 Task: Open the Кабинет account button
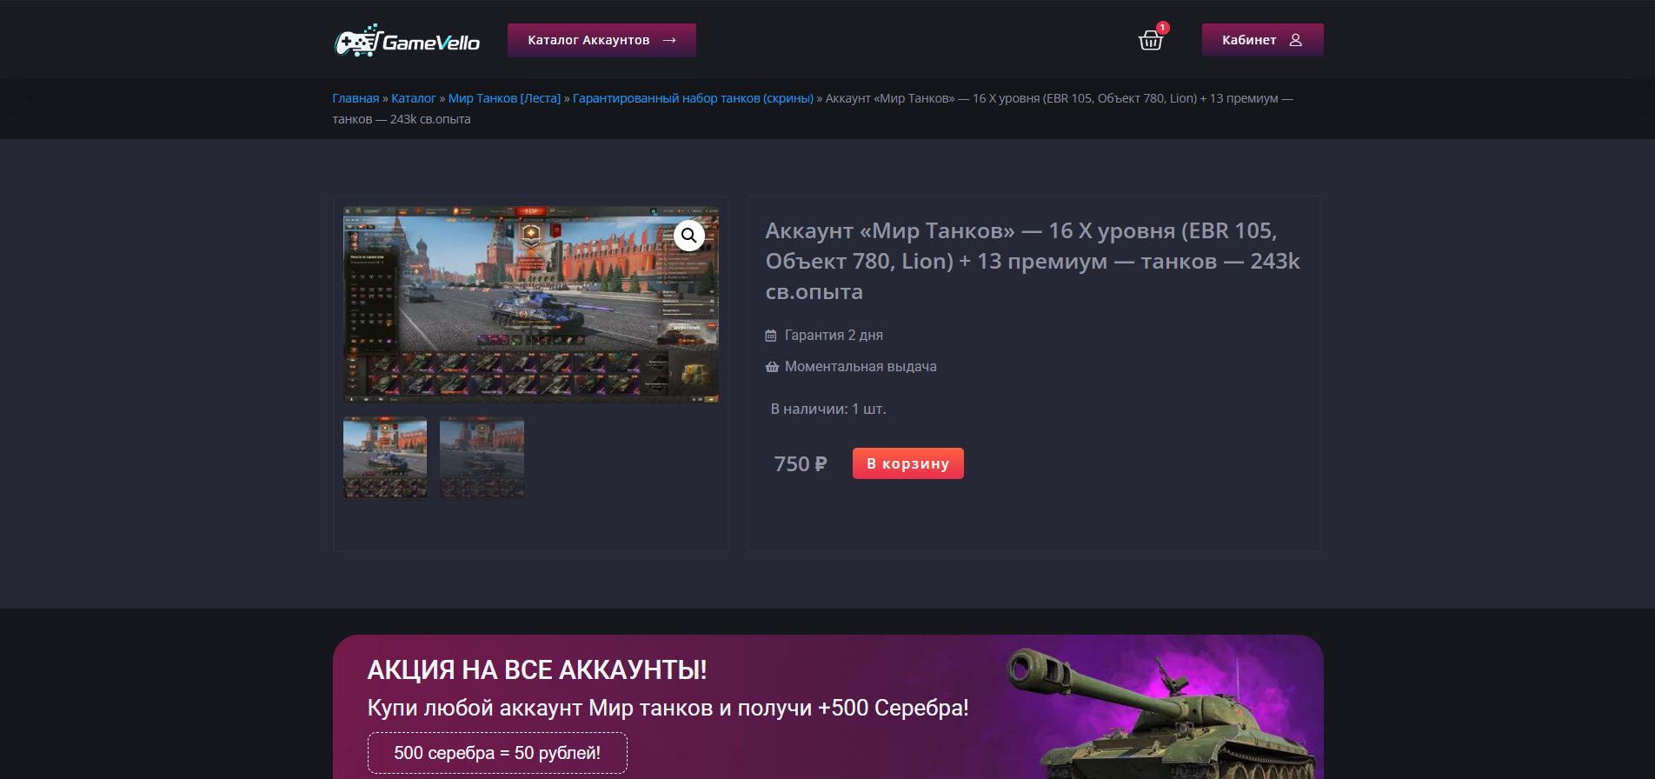coord(1262,40)
